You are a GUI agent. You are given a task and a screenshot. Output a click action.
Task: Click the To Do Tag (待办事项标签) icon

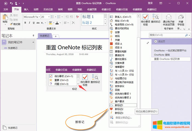(x=146, y=19)
